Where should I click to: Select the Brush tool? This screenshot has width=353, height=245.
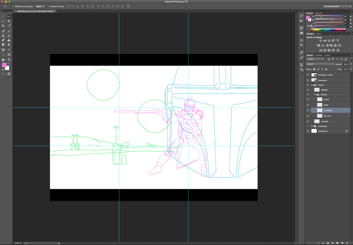(9, 31)
